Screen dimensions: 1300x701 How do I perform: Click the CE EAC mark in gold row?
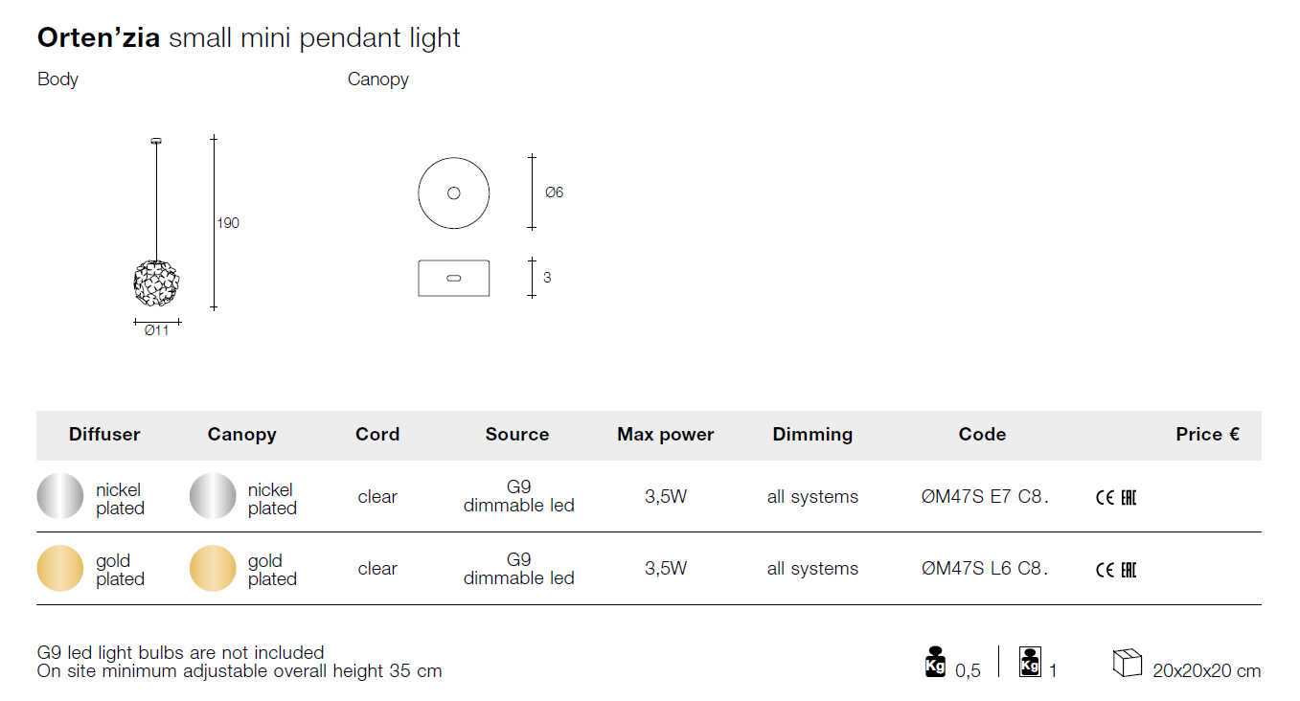coord(1115,570)
